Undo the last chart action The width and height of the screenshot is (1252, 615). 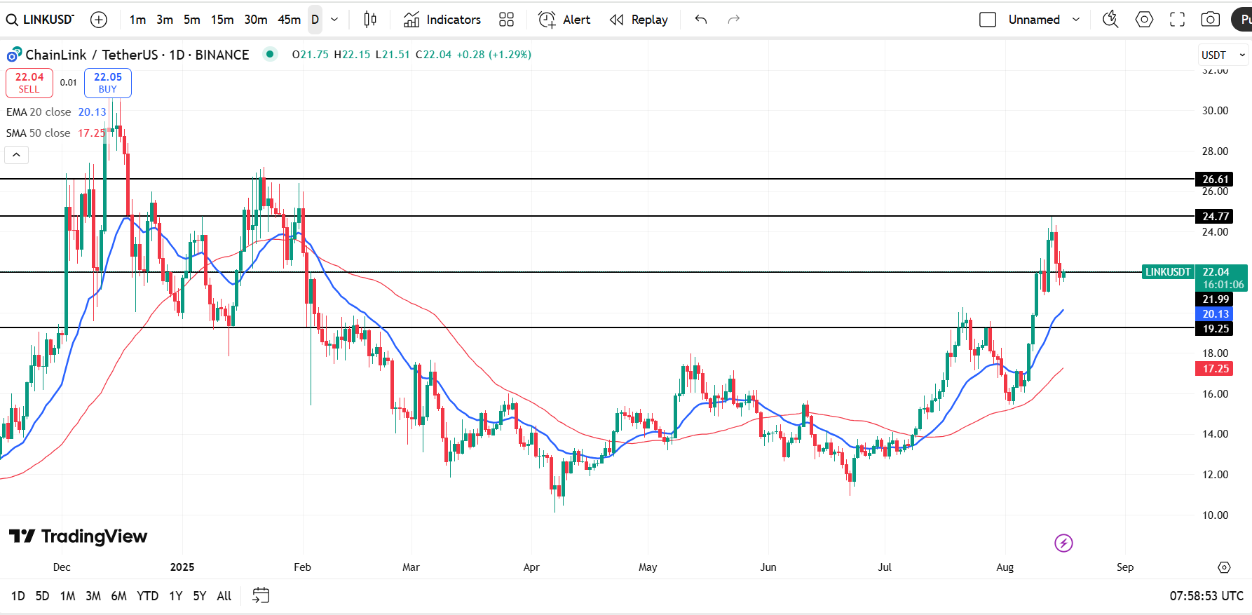coord(700,20)
